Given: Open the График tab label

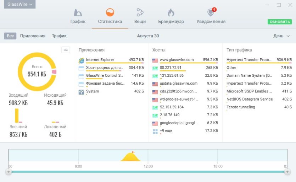Looking at the screenshot, I should [78, 21].
